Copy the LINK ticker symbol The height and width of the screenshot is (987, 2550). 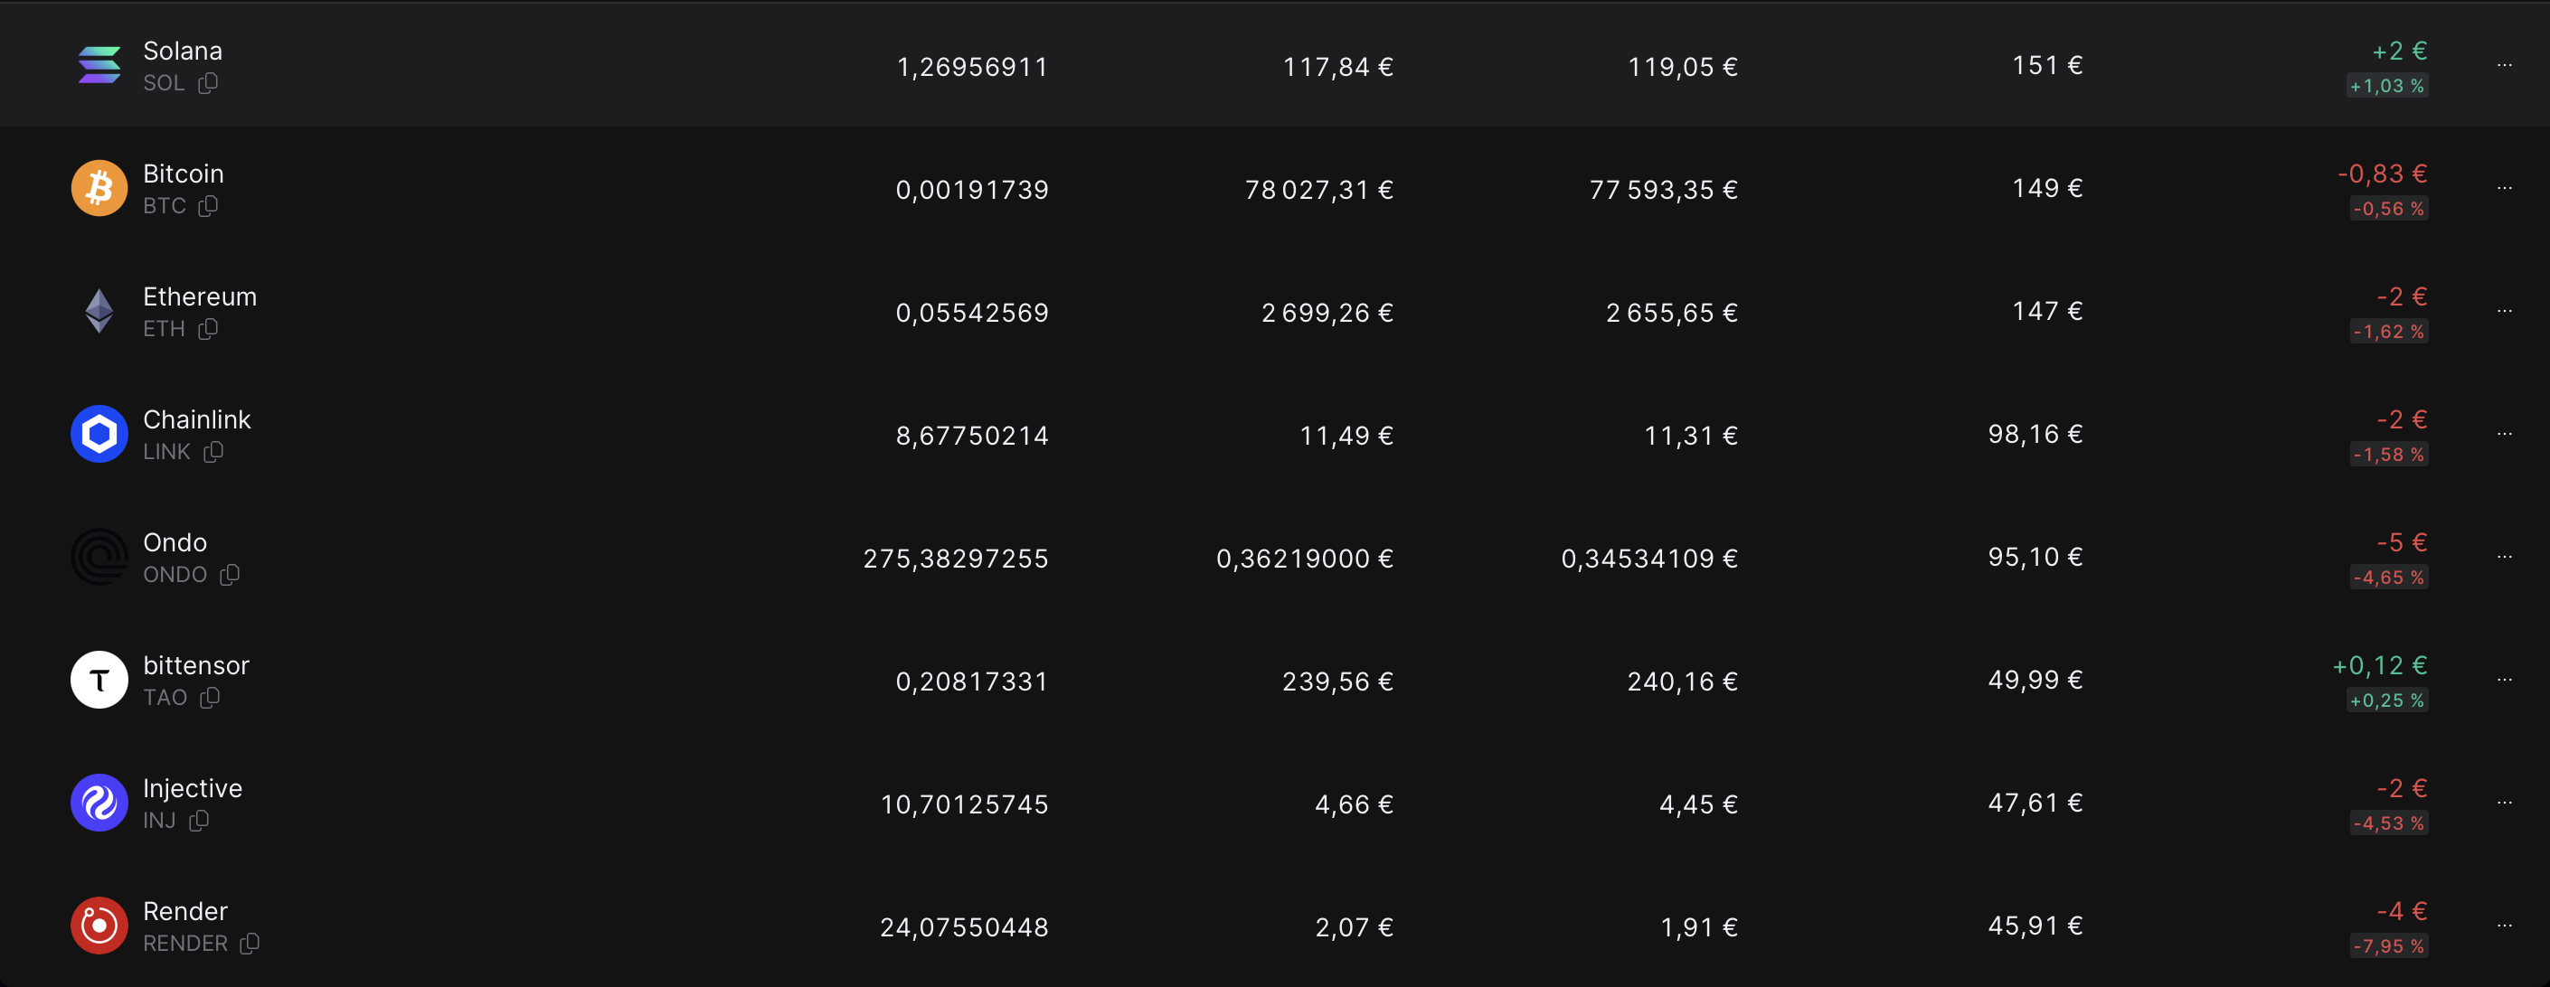[212, 452]
